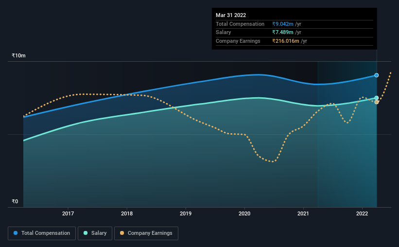Viewport: 399px width, 247px height.
Task: Click the ₹10m y-axis label
Action: click(x=18, y=55)
